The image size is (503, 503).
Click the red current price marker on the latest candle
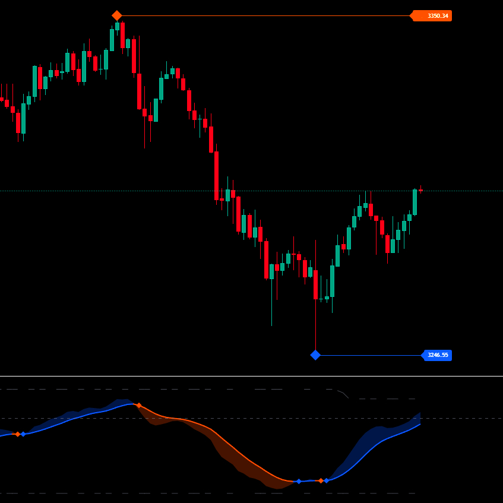pos(420,190)
